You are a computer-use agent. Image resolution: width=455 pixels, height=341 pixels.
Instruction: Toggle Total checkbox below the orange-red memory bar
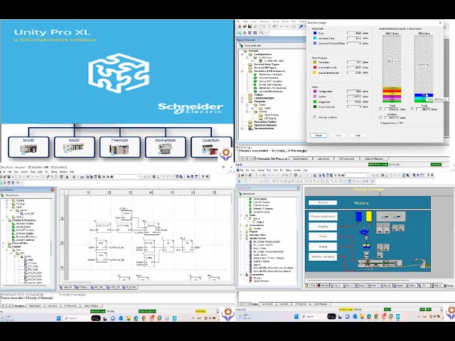[380, 109]
